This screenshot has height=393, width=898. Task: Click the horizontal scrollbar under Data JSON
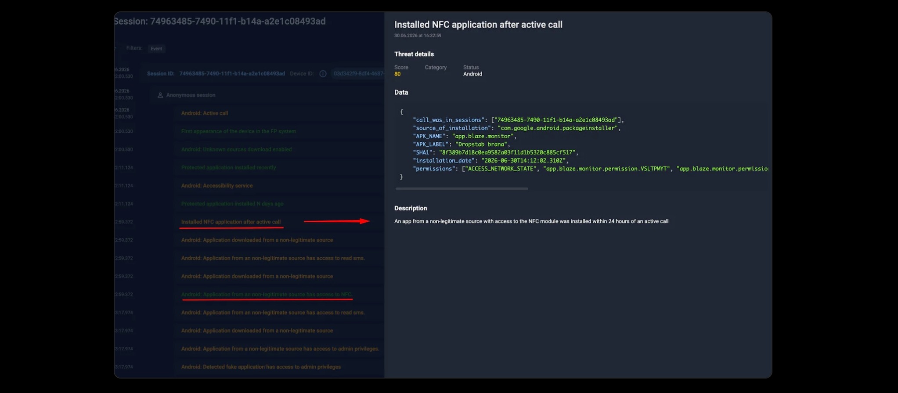[x=462, y=189]
